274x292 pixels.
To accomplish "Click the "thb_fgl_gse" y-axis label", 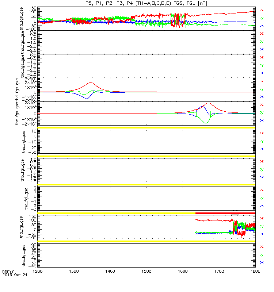I will [x=23, y=170].
